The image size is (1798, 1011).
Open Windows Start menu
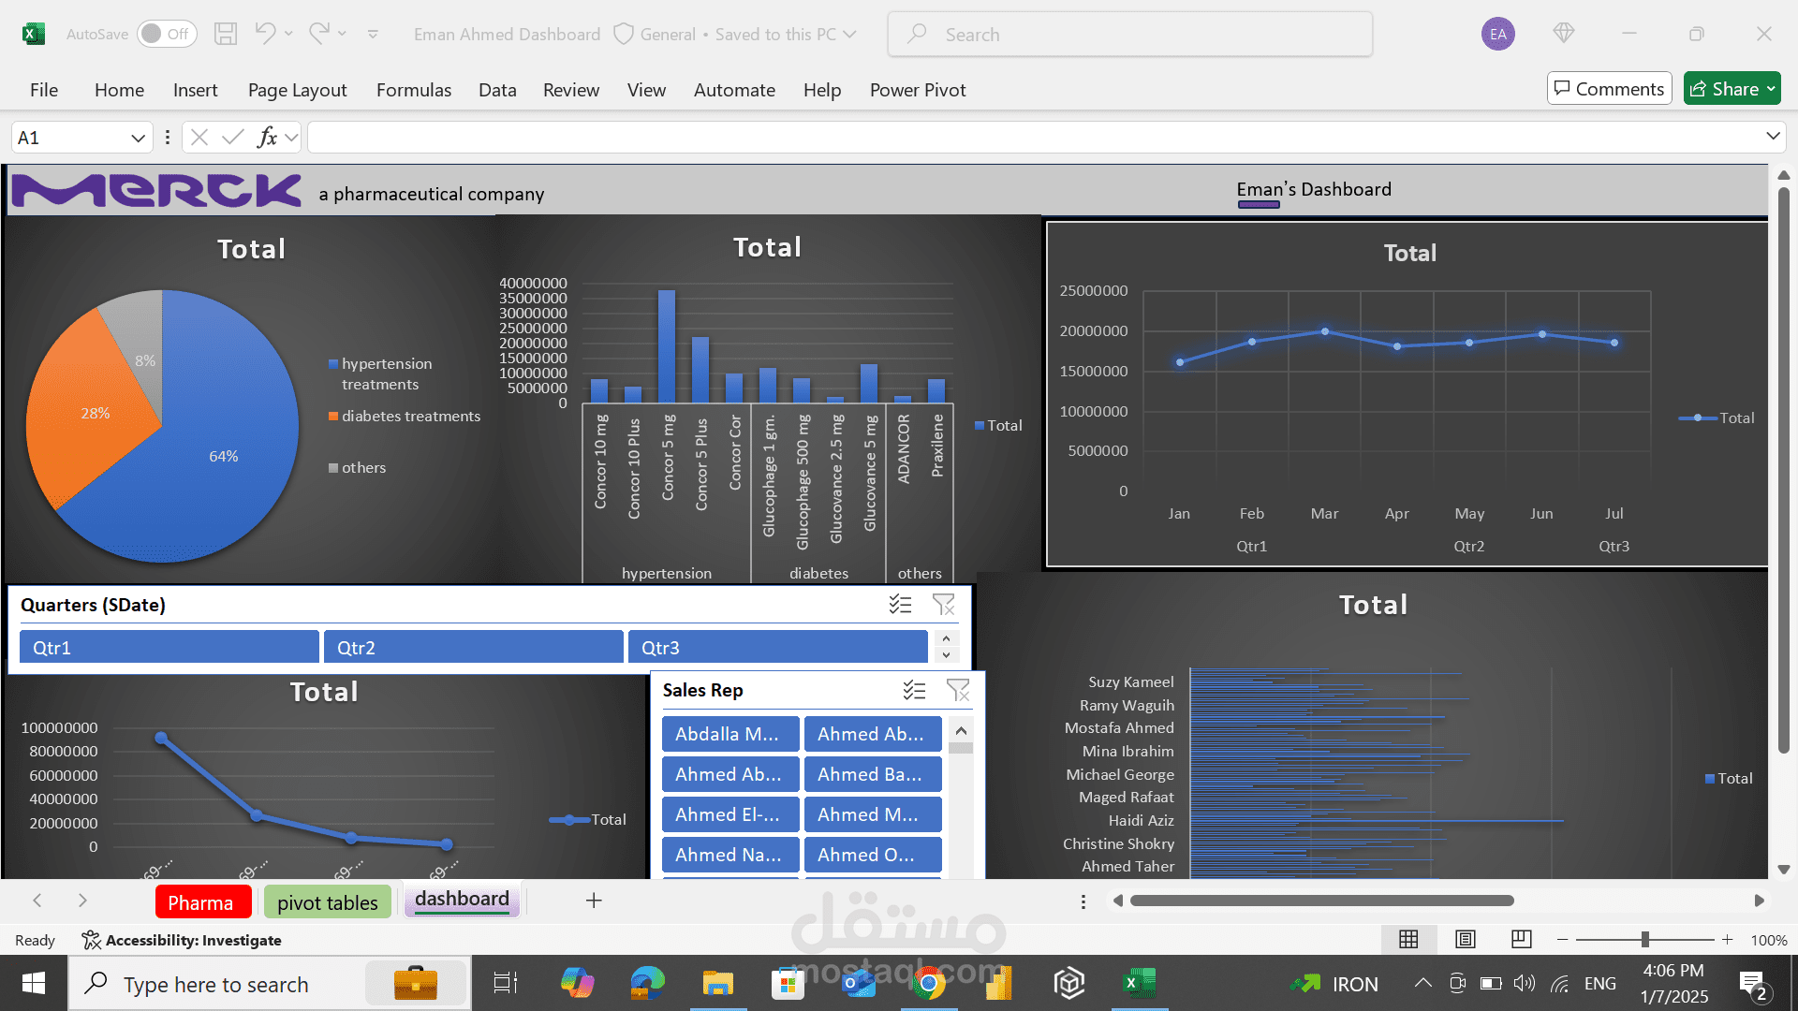coord(34,984)
